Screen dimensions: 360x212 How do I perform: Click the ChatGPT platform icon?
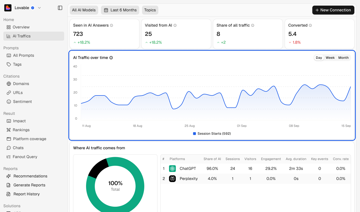point(172,169)
